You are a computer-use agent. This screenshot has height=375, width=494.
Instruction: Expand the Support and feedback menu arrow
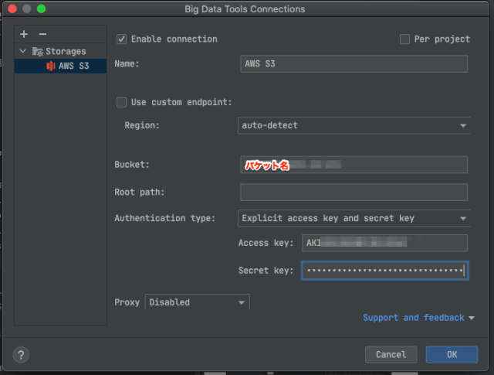click(472, 319)
